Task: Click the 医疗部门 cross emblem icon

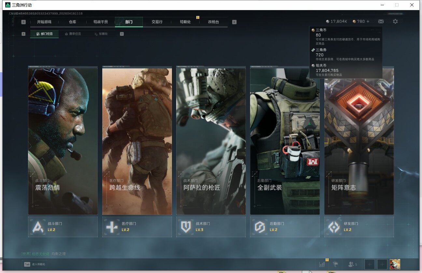Action: click(112, 227)
